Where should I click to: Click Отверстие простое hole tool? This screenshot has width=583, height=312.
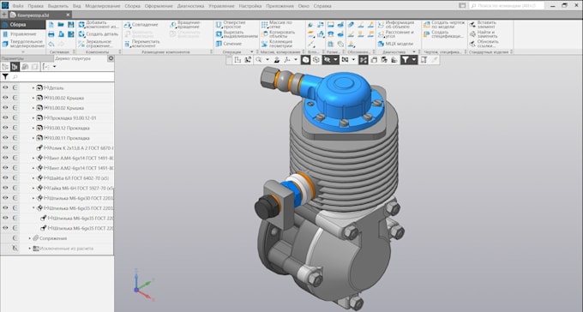pyautogui.click(x=231, y=25)
